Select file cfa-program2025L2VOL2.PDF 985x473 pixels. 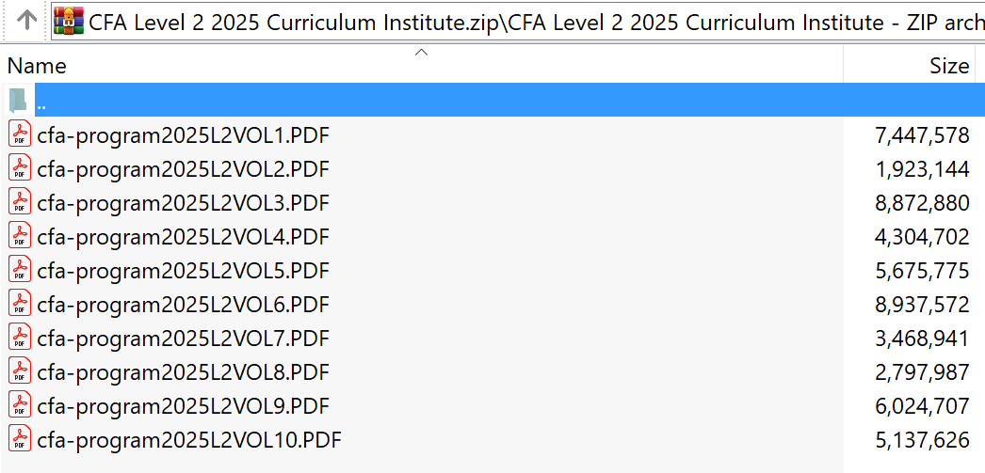tap(183, 168)
